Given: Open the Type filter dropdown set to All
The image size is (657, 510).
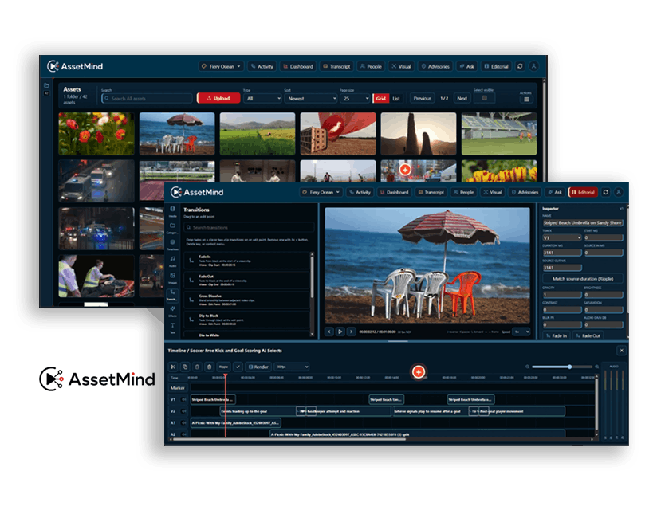Looking at the screenshot, I should pyautogui.click(x=262, y=99).
